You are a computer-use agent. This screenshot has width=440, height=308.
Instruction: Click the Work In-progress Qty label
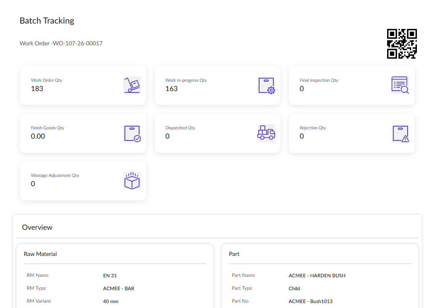pos(186,80)
